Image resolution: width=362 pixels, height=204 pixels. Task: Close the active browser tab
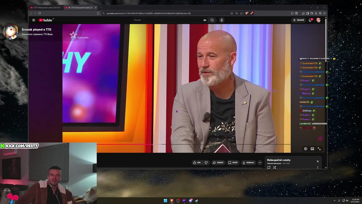pyautogui.click(x=96, y=8)
